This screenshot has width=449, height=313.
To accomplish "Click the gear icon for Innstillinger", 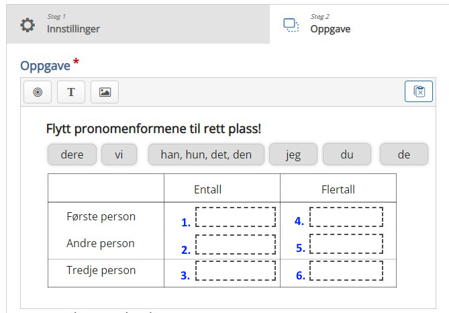I will click(x=28, y=26).
